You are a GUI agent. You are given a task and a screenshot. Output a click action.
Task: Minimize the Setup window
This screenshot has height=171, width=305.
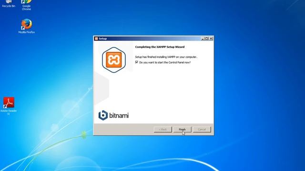pos(203,38)
